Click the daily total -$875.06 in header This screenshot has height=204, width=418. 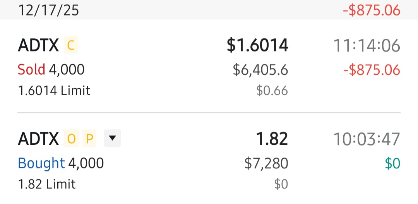point(371,10)
